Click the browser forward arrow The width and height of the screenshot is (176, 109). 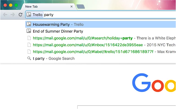(13, 15)
